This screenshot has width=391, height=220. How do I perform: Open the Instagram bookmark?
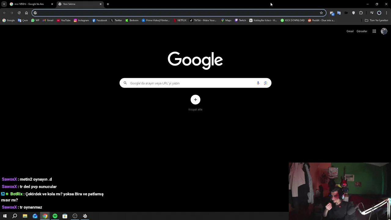coord(81,20)
